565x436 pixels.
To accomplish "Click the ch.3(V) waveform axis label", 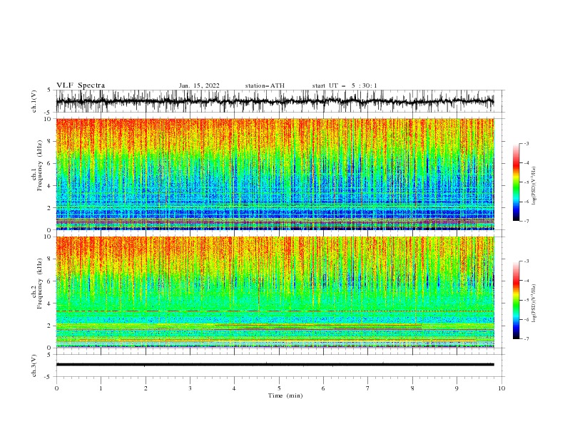I will [34, 365].
